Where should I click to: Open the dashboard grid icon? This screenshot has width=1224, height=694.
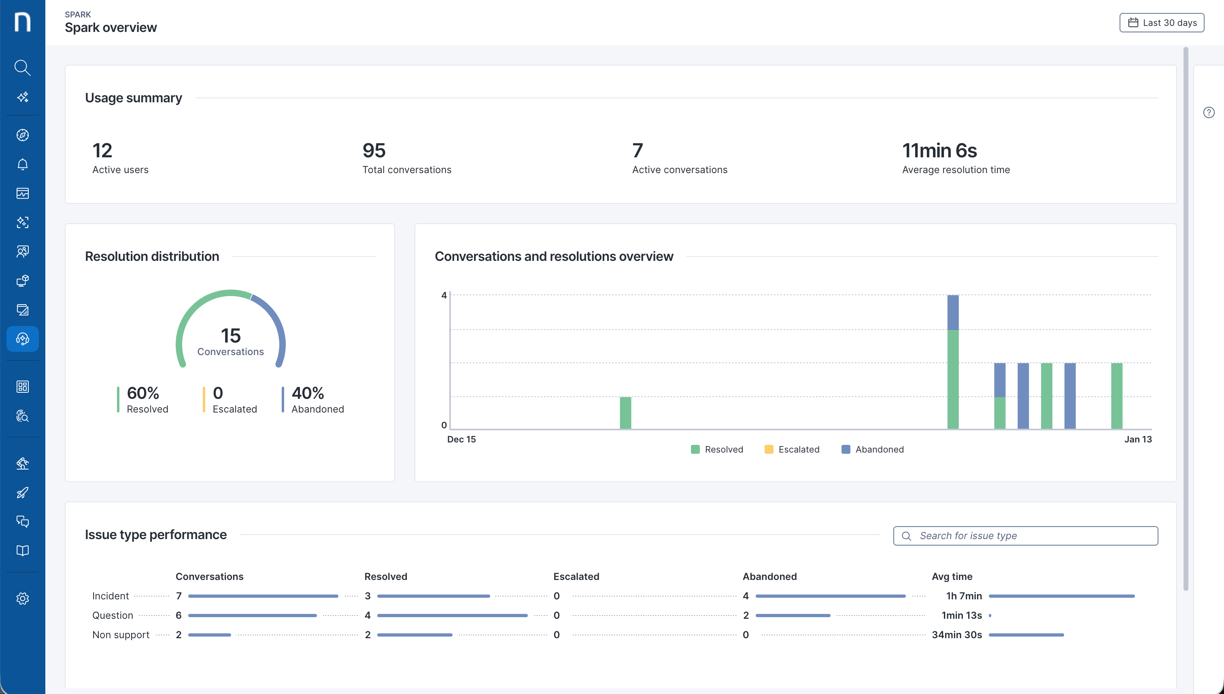(22, 387)
